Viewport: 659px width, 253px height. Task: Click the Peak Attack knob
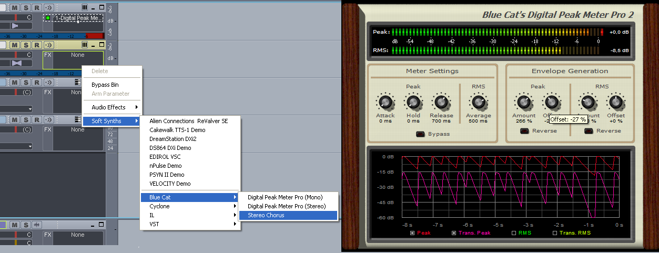click(386, 102)
